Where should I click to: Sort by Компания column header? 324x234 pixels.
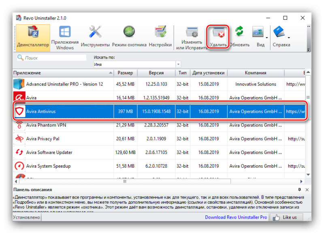tap(256, 73)
